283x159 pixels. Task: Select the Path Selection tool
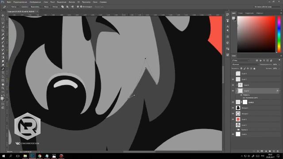pyautogui.click(x=3, y=76)
